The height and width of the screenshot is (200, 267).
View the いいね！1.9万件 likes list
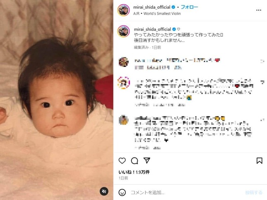coord(134,172)
